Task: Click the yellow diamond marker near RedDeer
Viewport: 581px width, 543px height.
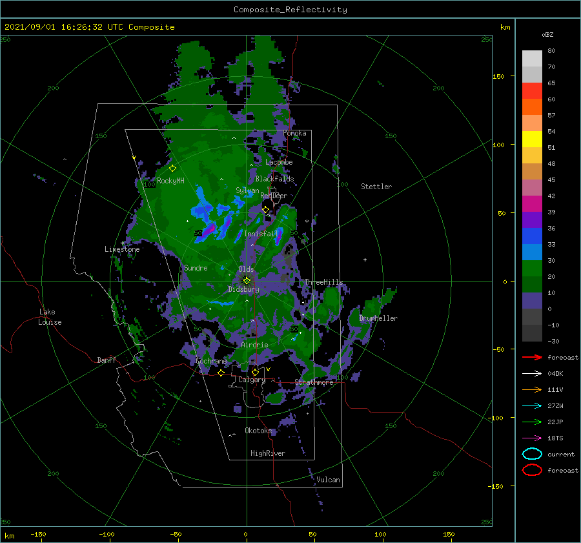Action: click(265, 210)
